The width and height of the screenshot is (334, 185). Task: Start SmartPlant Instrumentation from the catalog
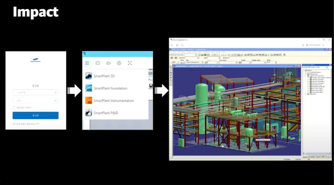113,101
